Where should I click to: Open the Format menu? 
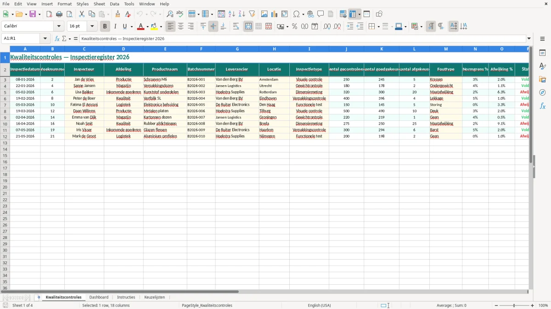click(64, 4)
